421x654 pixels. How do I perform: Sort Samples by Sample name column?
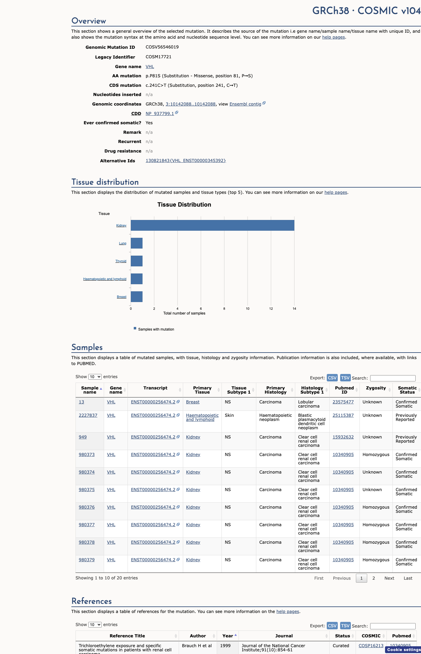point(90,390)
